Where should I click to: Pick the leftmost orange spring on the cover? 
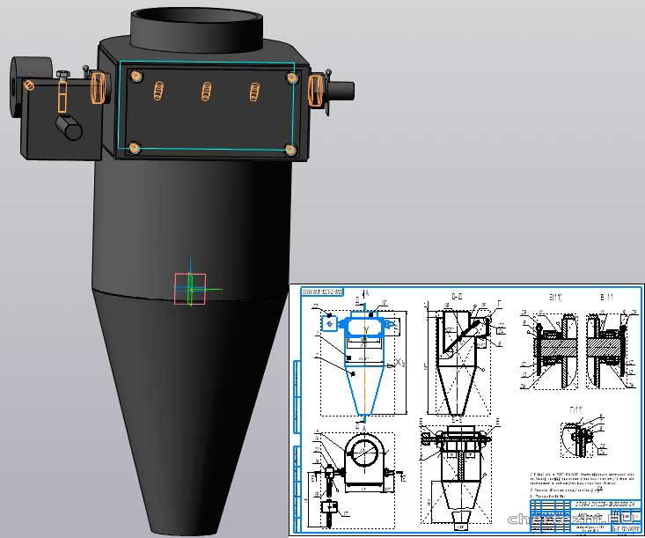(159, 90)
